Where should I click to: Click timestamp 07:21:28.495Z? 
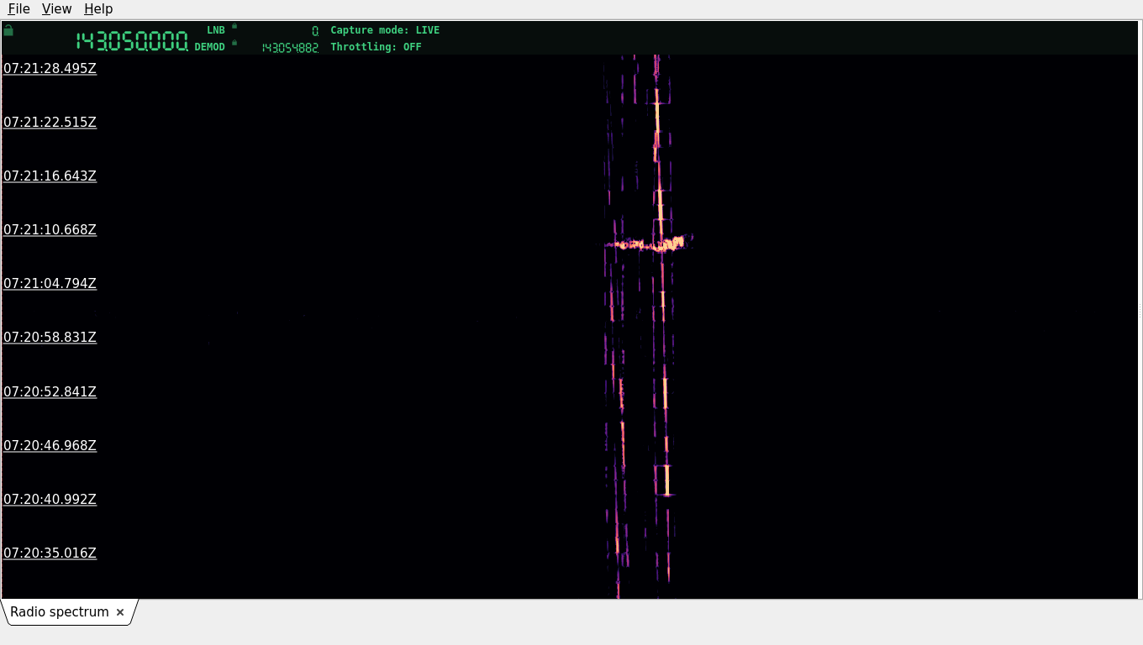pyautogui.click(x=50, y=69)
